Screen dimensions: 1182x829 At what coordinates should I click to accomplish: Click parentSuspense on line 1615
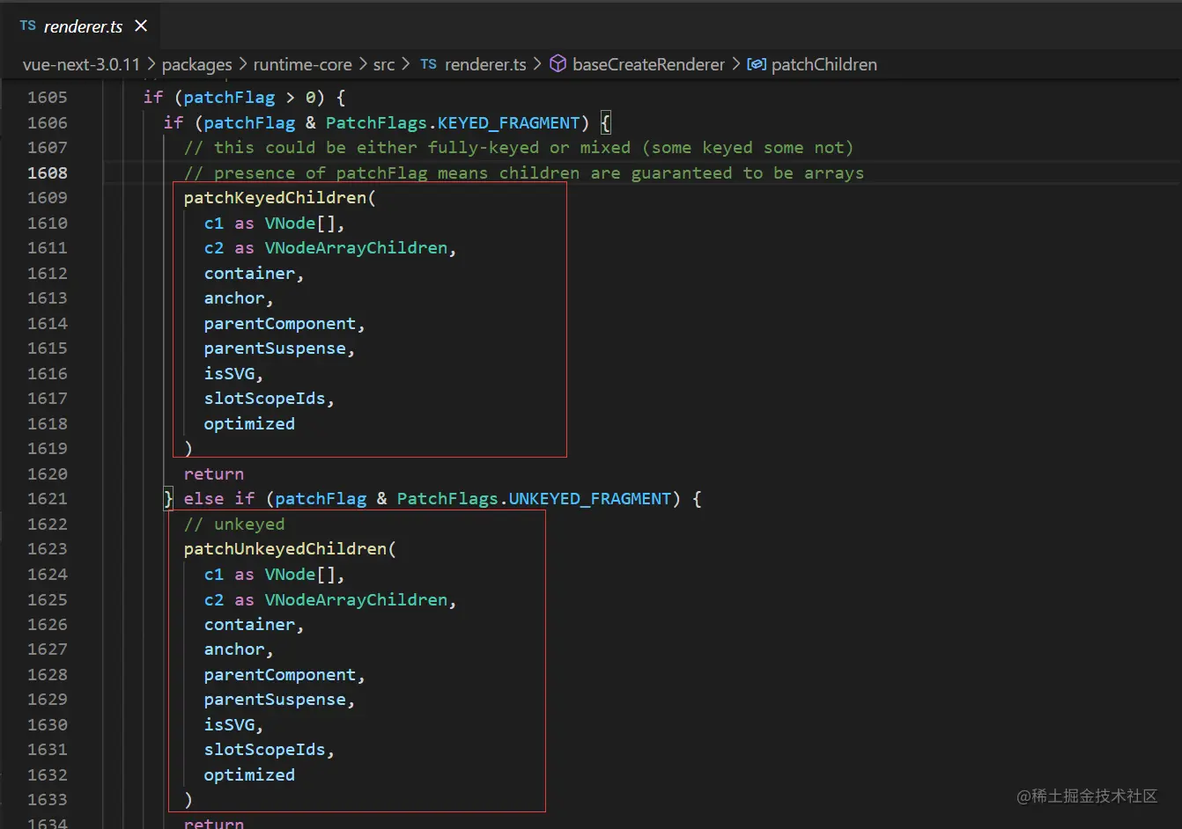point(275,348)
